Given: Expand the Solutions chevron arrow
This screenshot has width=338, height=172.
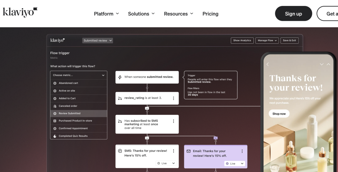Looking at the screenshot, I should tap(153, 13).
